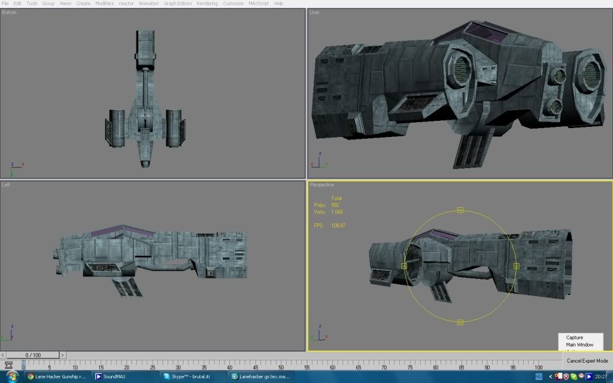
Task: Open the Graph Editors menu
Action: tap(178, 4)
